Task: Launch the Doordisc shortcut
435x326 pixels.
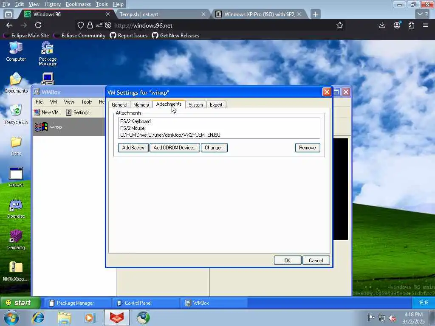Action: click(x=16, y=209)
